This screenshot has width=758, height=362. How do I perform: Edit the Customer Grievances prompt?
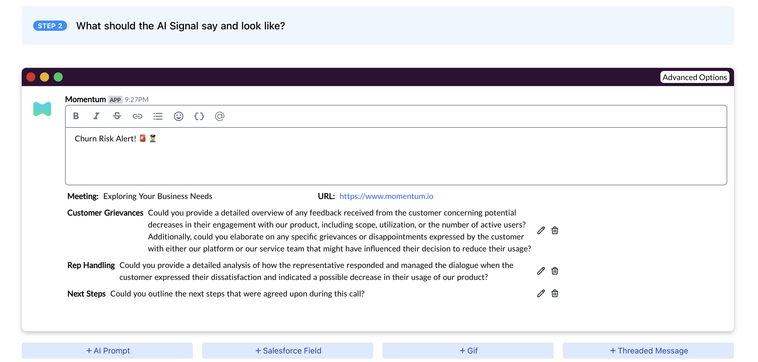(541, 230)
